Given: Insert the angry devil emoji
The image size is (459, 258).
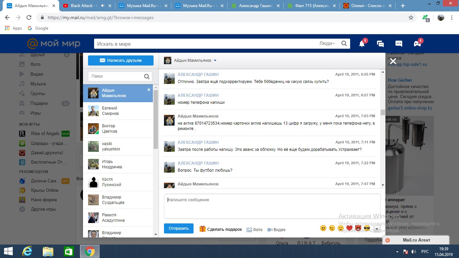Looking at the screenshot, I should [x=358, y=228].
